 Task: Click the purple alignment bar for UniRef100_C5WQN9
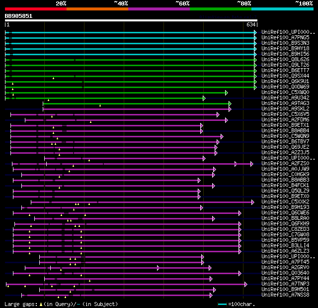point(117,137)
